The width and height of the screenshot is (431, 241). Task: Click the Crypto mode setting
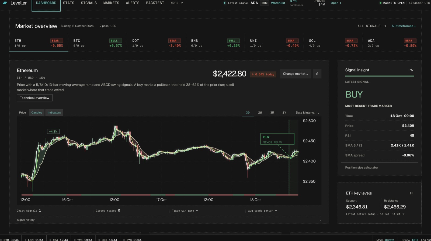tap(389, 240)
